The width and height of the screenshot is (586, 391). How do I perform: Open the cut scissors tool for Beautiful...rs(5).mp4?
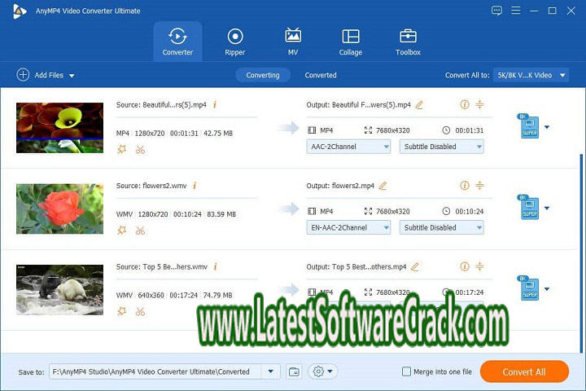(140, 150)
